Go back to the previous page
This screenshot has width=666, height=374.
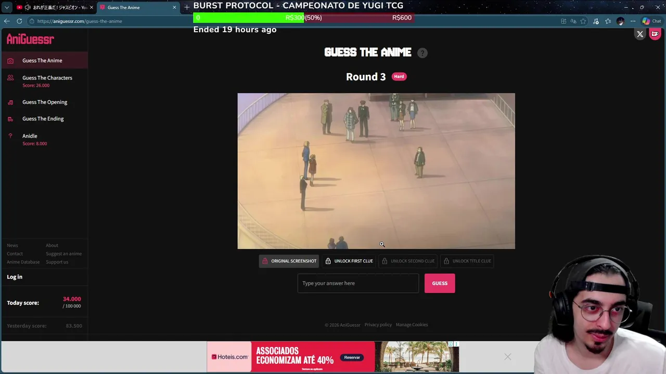pos(7,21)
